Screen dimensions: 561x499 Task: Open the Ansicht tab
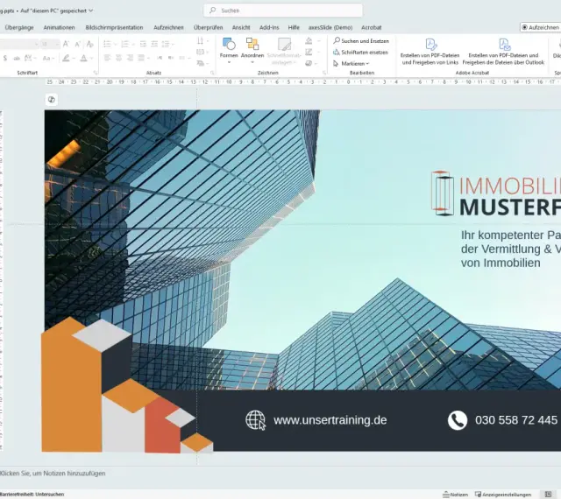click(241, 27)
